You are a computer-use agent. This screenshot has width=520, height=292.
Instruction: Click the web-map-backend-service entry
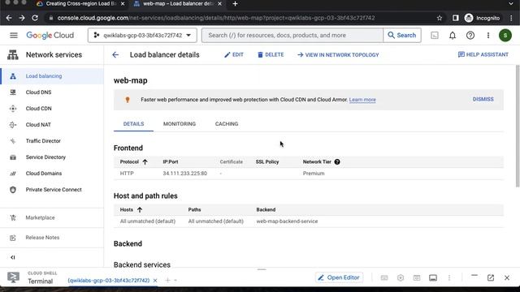pyautogui.click(x=287, y=221)
